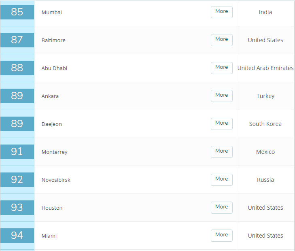This screenshot has width=295, height=251.
Task: Click the rank 85 badge
Action: coord(17,12)
